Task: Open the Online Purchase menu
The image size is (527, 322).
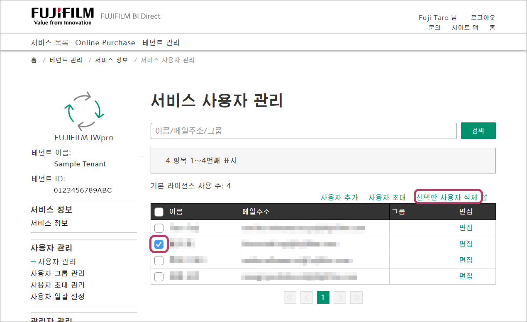Action: [x=105, y=43]
